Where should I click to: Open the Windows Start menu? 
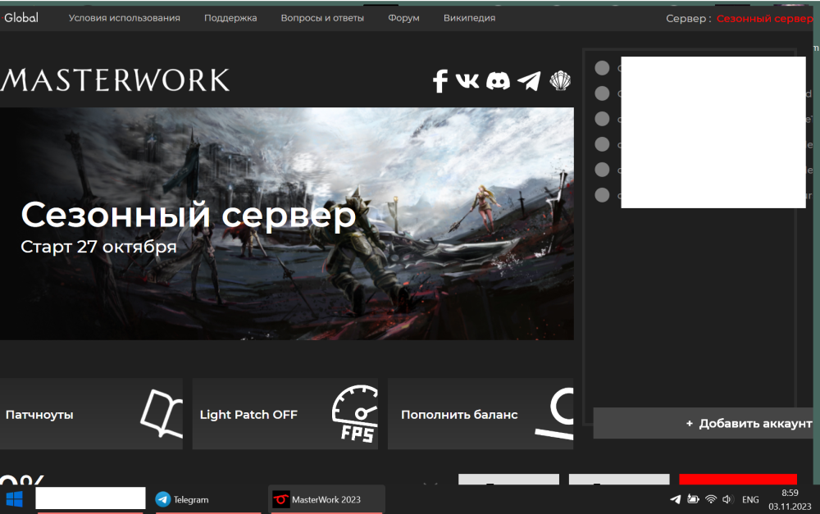pos(15,499)
